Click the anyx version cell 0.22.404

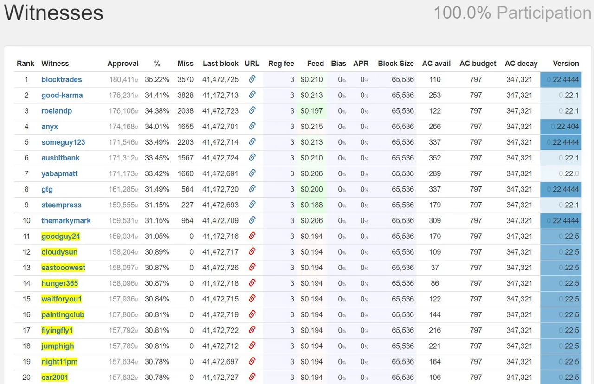[561, 127]
